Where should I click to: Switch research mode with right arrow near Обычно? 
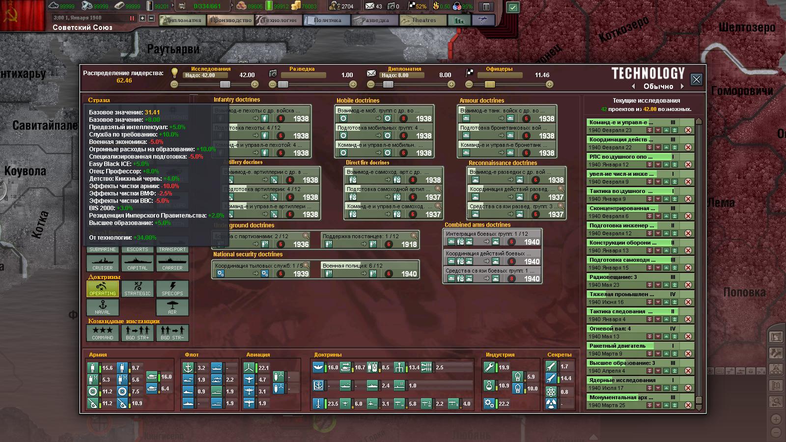coord(682,86)
